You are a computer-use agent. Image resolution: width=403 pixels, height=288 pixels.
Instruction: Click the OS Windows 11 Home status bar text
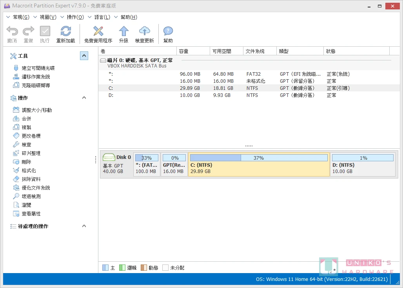tap(322, 279)
